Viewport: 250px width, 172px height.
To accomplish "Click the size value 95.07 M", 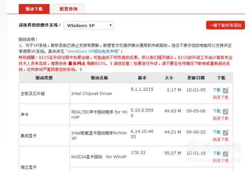I will click(173, 153).
